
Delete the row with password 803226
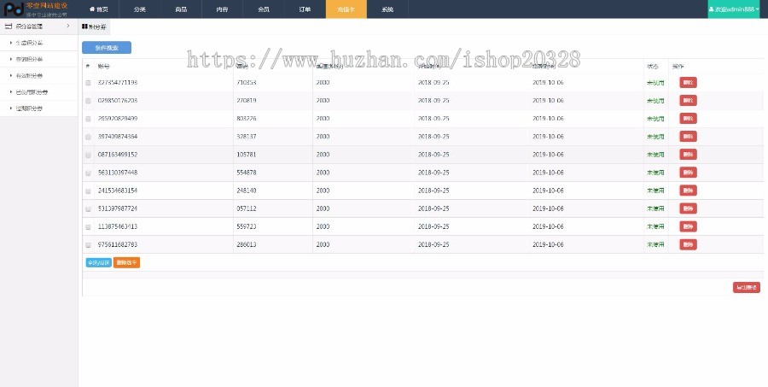pyautogui.click(x=688, y=118)
